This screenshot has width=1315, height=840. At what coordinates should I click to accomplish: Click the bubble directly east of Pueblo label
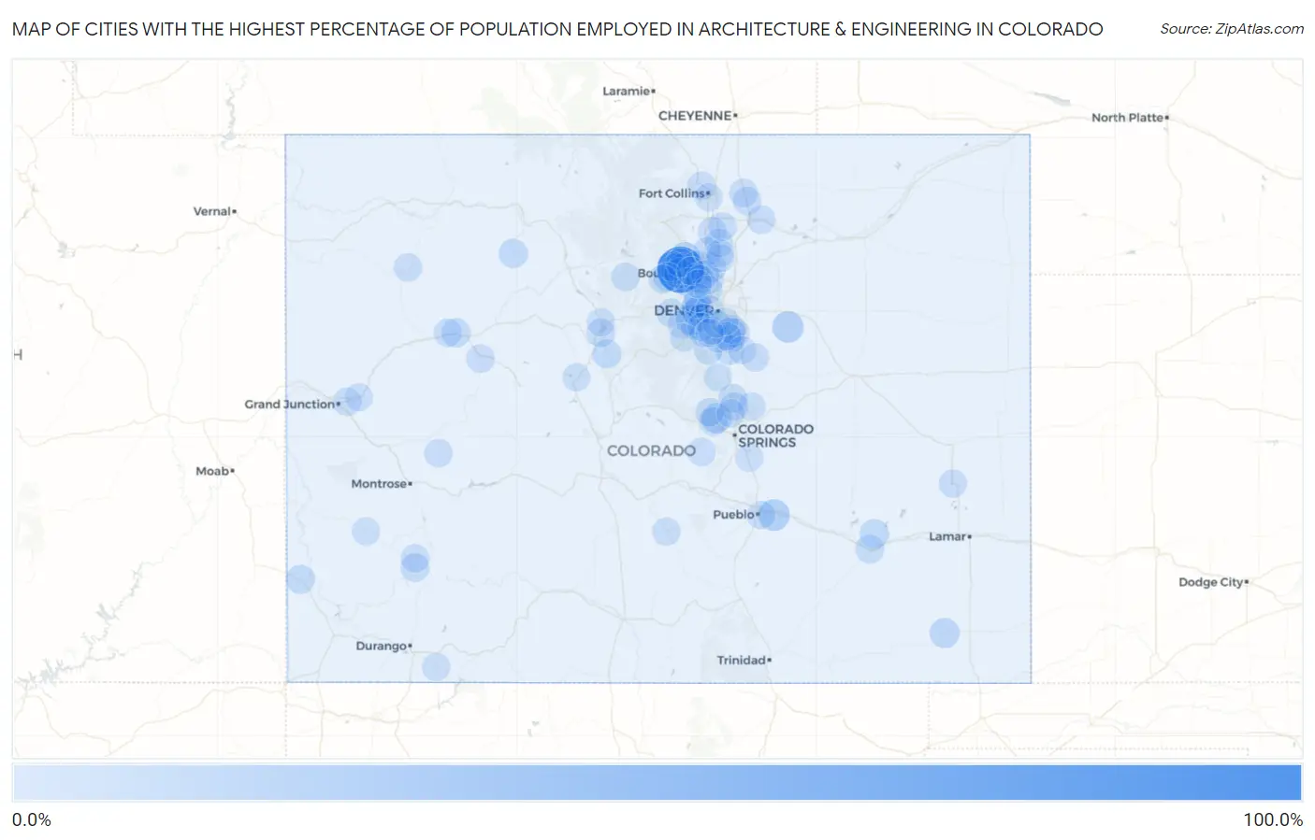[x=773, y=515]
